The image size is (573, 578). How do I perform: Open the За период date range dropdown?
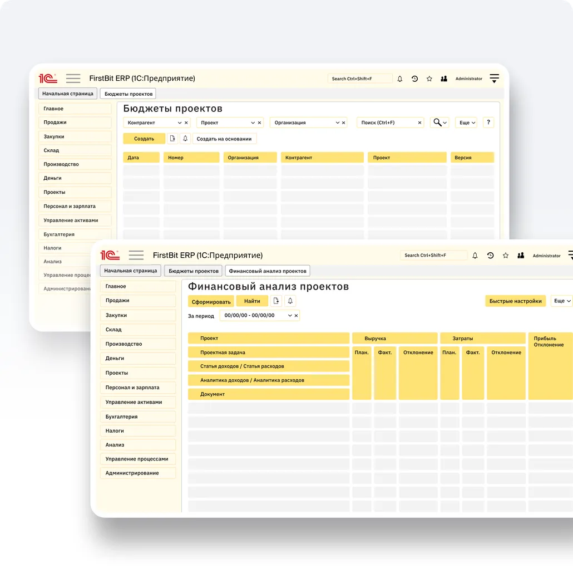coord(289,316)
